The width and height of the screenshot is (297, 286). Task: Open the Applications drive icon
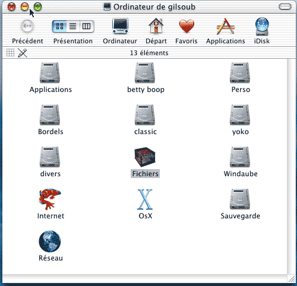click(x=49, y=73)
